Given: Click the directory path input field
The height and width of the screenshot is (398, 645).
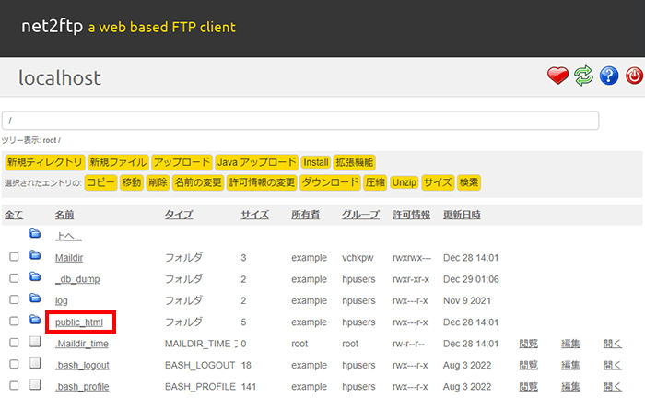Looking at the screenshot, I should coord(300,121).
